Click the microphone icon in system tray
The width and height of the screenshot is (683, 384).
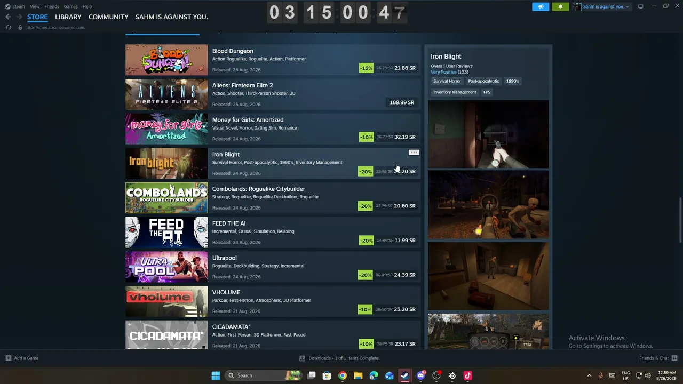click(x=601, y=375)
